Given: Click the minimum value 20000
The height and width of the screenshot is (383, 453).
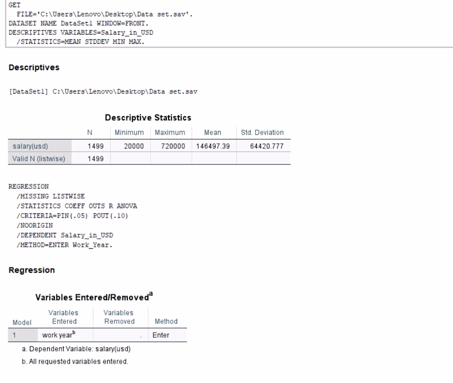Looking at the screenshot, I should (x=134, y=146).
